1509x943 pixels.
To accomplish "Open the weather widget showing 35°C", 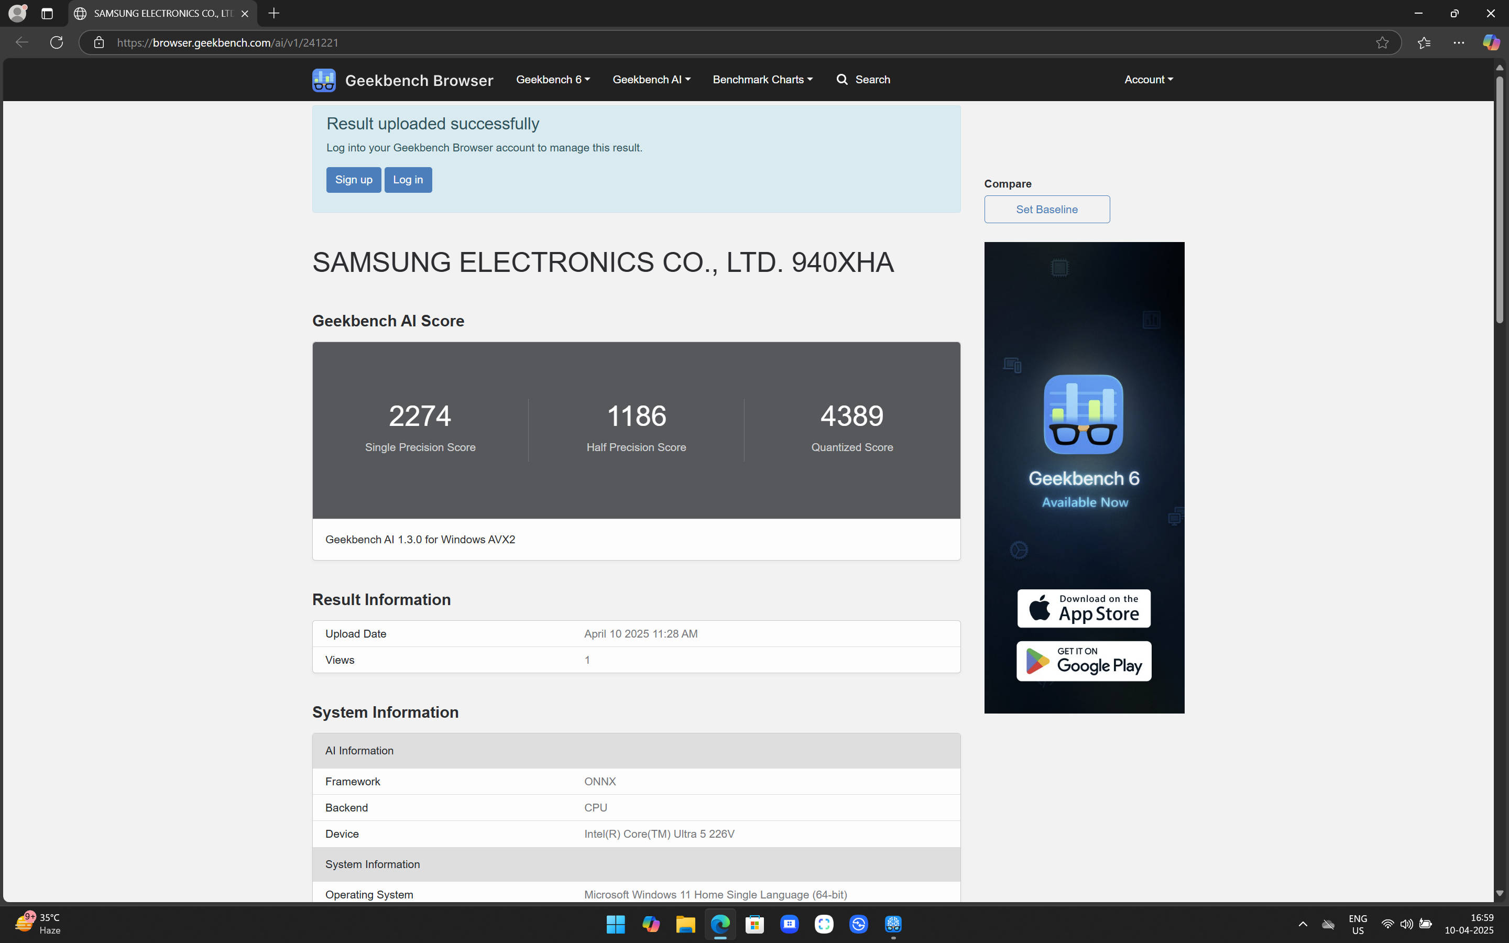I will 38,924.
